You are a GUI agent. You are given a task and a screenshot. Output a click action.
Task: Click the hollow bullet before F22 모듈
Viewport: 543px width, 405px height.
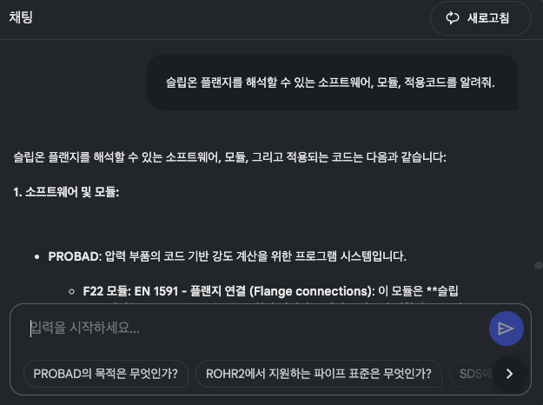pos(71,292)
